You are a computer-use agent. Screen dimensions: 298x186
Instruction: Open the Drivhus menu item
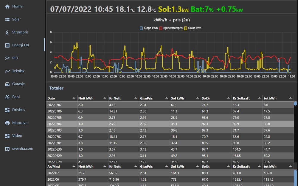point(18,110)
